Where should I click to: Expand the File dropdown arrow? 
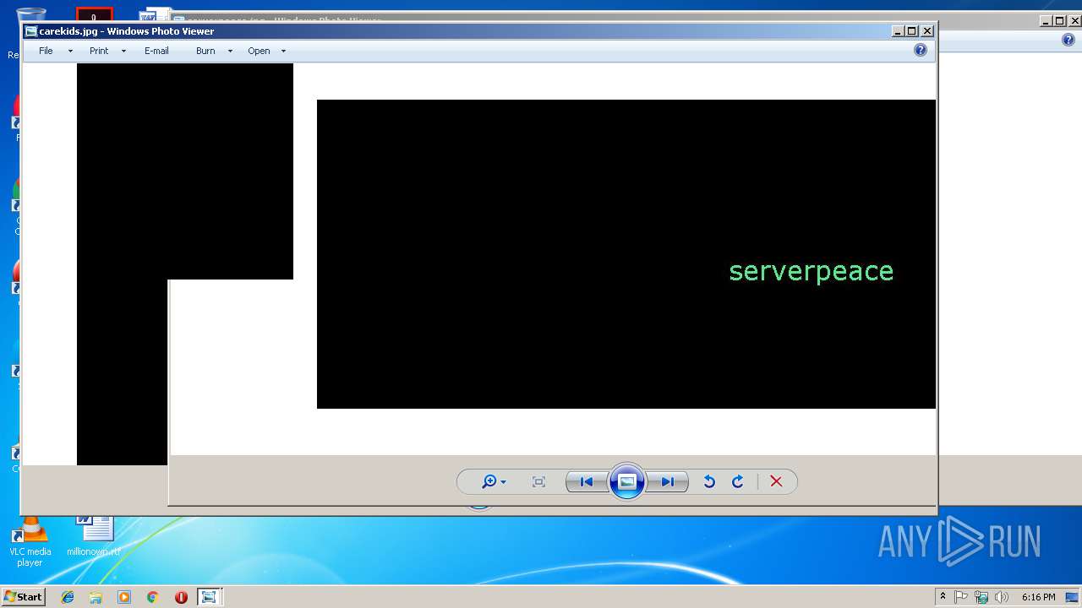70,52
